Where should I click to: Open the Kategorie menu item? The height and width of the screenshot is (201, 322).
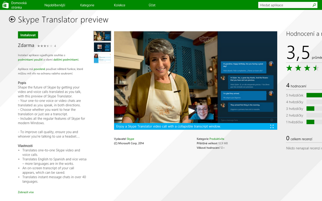pos(87,5)
